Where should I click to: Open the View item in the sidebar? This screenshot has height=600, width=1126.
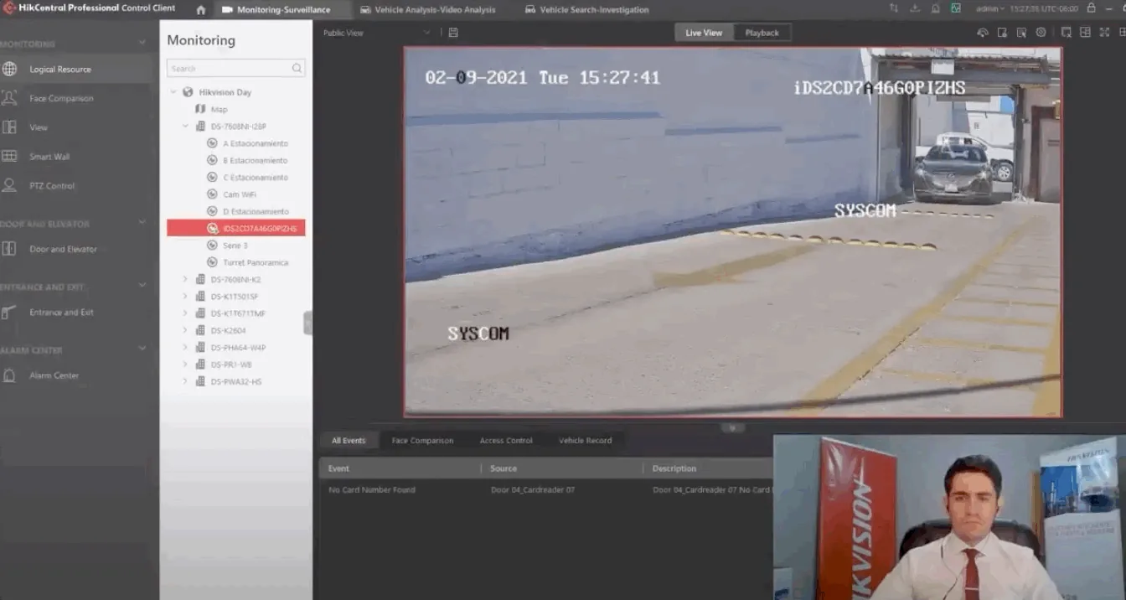tap(39, 127)
